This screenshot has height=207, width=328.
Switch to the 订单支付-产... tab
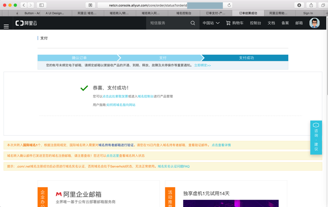216,13
